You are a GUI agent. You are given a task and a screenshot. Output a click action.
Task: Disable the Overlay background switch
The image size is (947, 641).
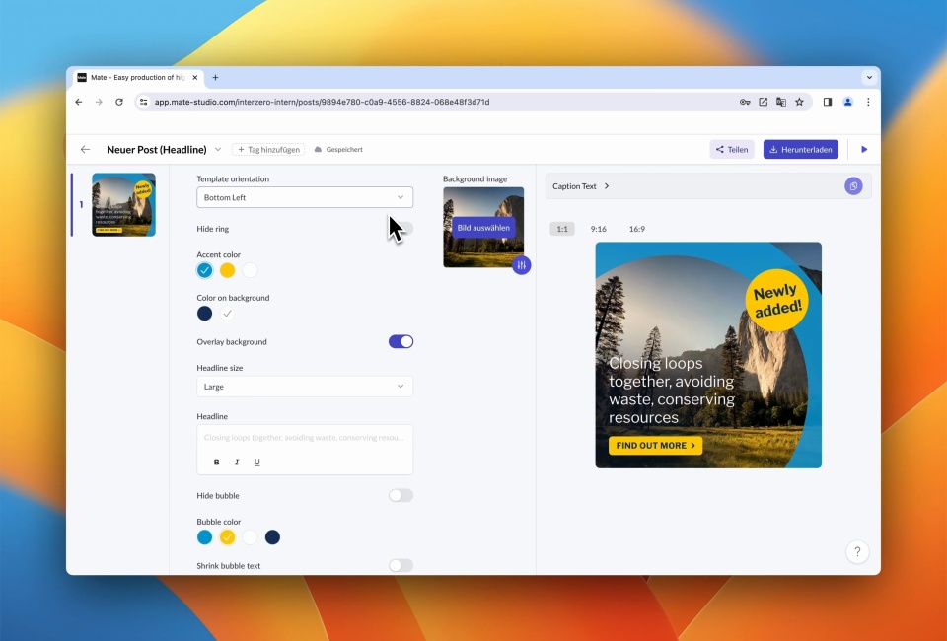click(401, 341)
